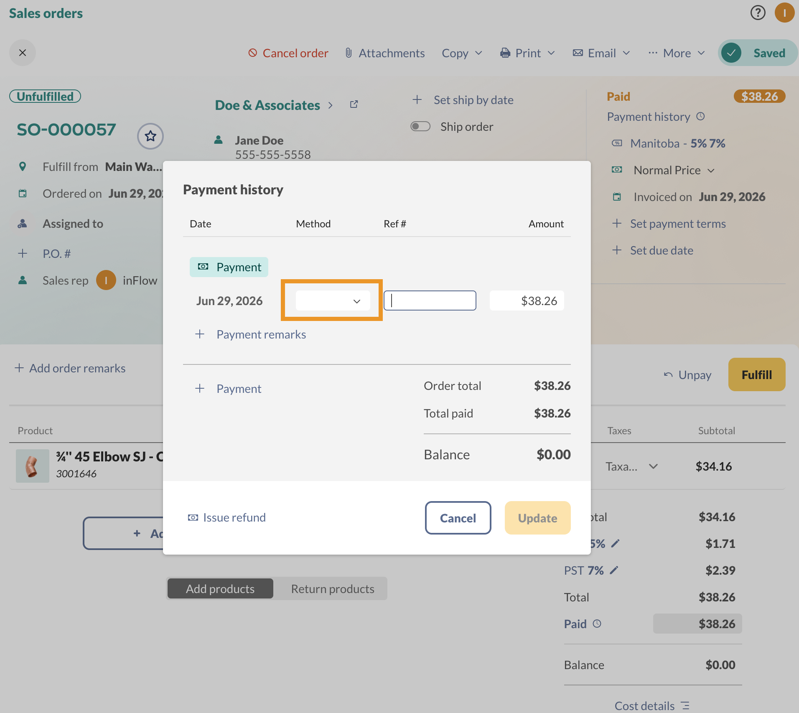
Task: Click the Set ship by date link
Action: pyautogui.click(x=473, y=100)
